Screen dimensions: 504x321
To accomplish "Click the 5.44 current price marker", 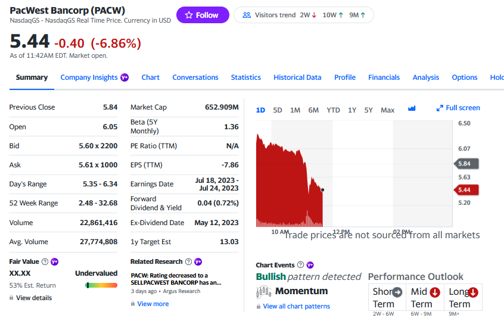I will (466, 190).
